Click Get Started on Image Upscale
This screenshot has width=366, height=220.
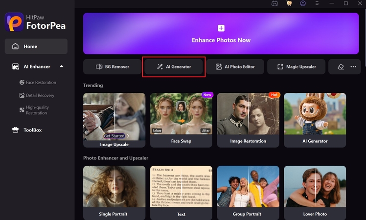click(114, 136)
